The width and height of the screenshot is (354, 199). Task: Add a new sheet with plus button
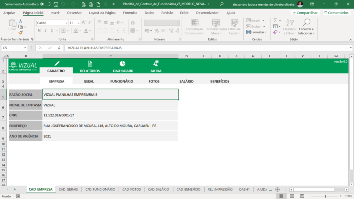pos(277,189)
